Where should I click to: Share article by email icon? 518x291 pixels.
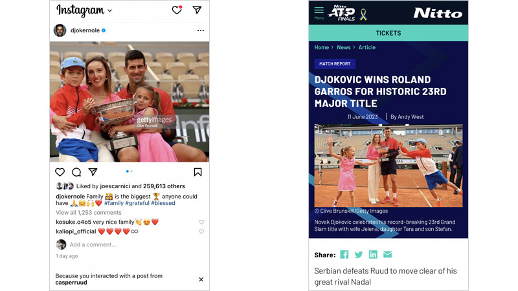pos(387,254)
